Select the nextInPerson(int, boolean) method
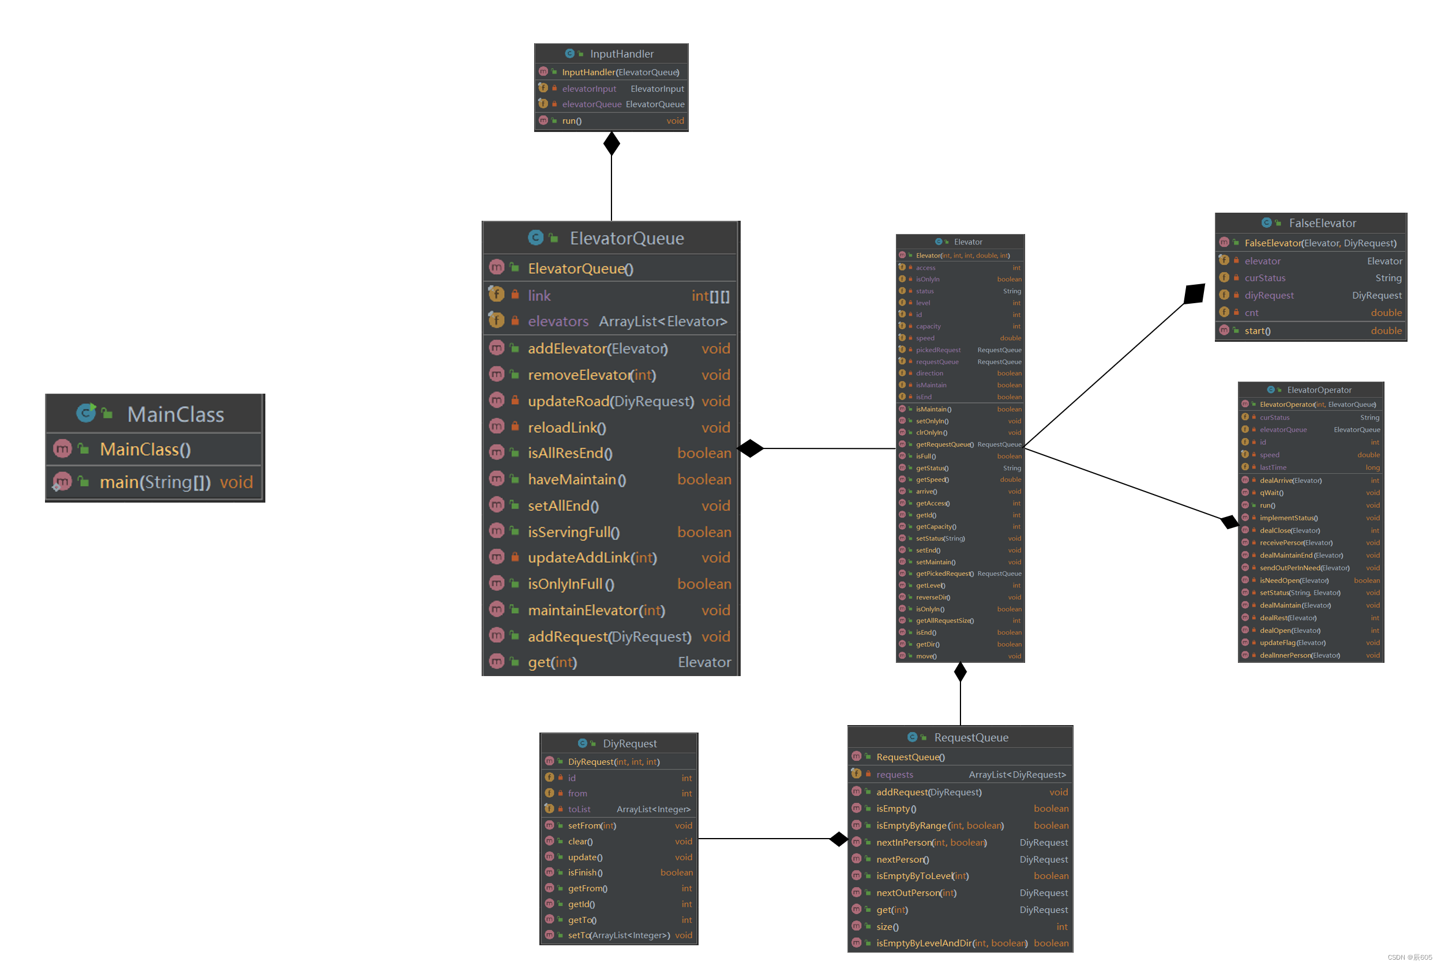The image size is (1441, 966). [x=931, y=843]
